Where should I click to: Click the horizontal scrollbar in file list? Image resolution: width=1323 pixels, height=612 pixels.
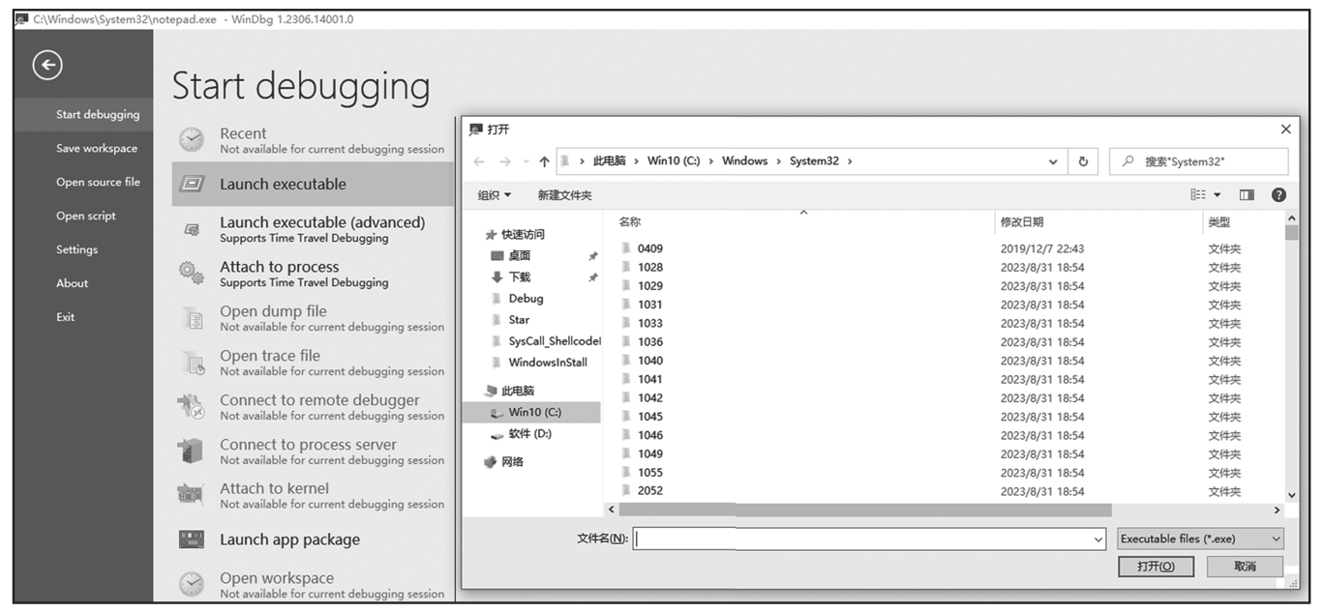pyautogui.click(x=865, y=510)
